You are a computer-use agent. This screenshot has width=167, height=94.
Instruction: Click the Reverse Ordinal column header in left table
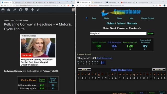(42, 80)
